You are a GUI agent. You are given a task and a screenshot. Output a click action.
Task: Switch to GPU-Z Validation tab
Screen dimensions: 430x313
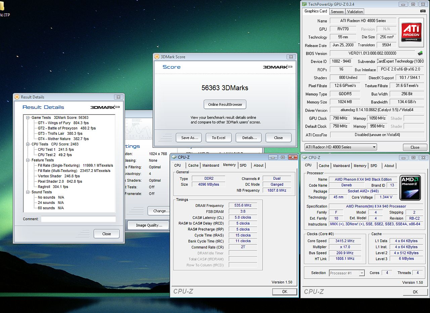pos(355,11)
